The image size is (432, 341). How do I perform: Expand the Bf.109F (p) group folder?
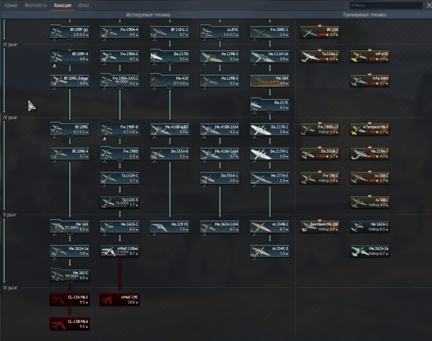pos(70,32)
